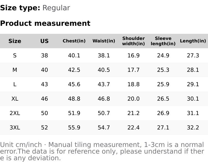Select the M size row label
The image size is (208, 168).
15,70
